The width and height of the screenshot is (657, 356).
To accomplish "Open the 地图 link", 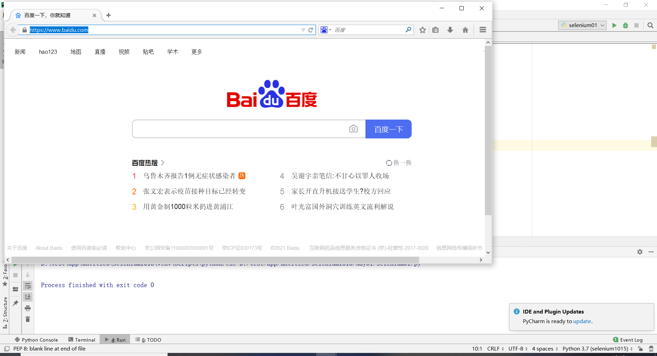I will coord(76,52).
